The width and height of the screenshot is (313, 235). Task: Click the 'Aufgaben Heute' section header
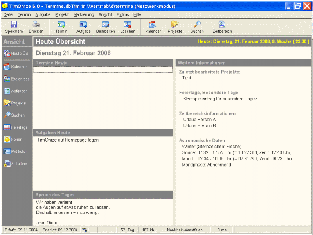(103, 133)
